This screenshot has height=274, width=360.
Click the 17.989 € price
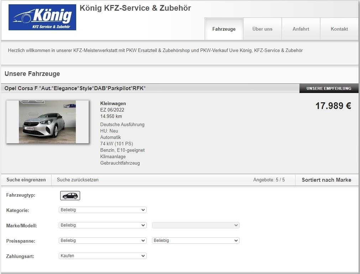point(333,106)
